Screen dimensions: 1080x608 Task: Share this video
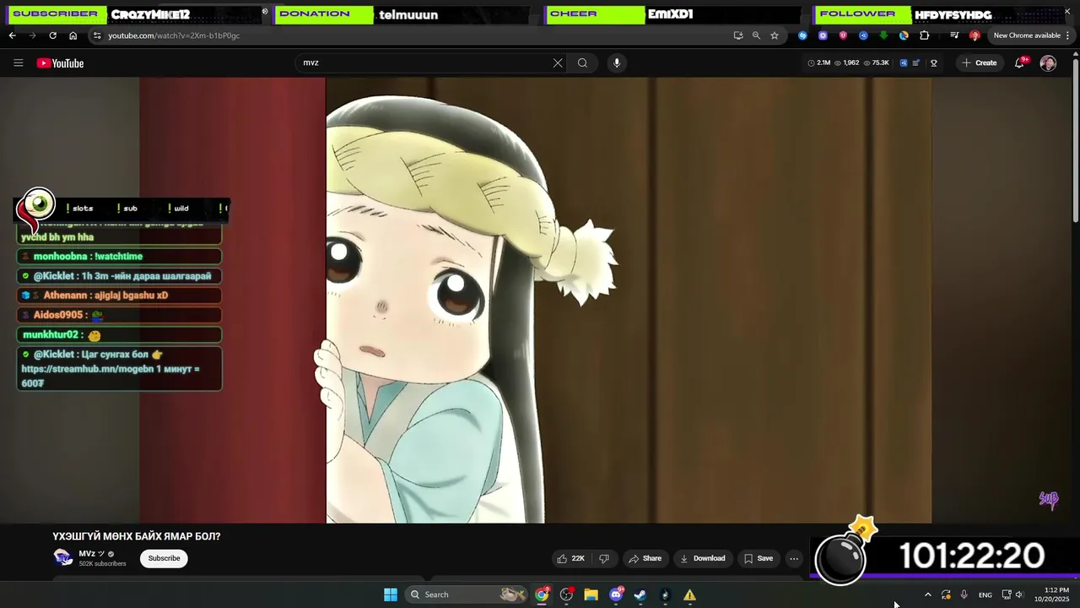pyautogui.click(x=645, y=558)
